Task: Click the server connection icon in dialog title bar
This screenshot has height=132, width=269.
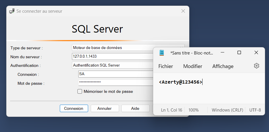Action: click(x=12, y=11)
